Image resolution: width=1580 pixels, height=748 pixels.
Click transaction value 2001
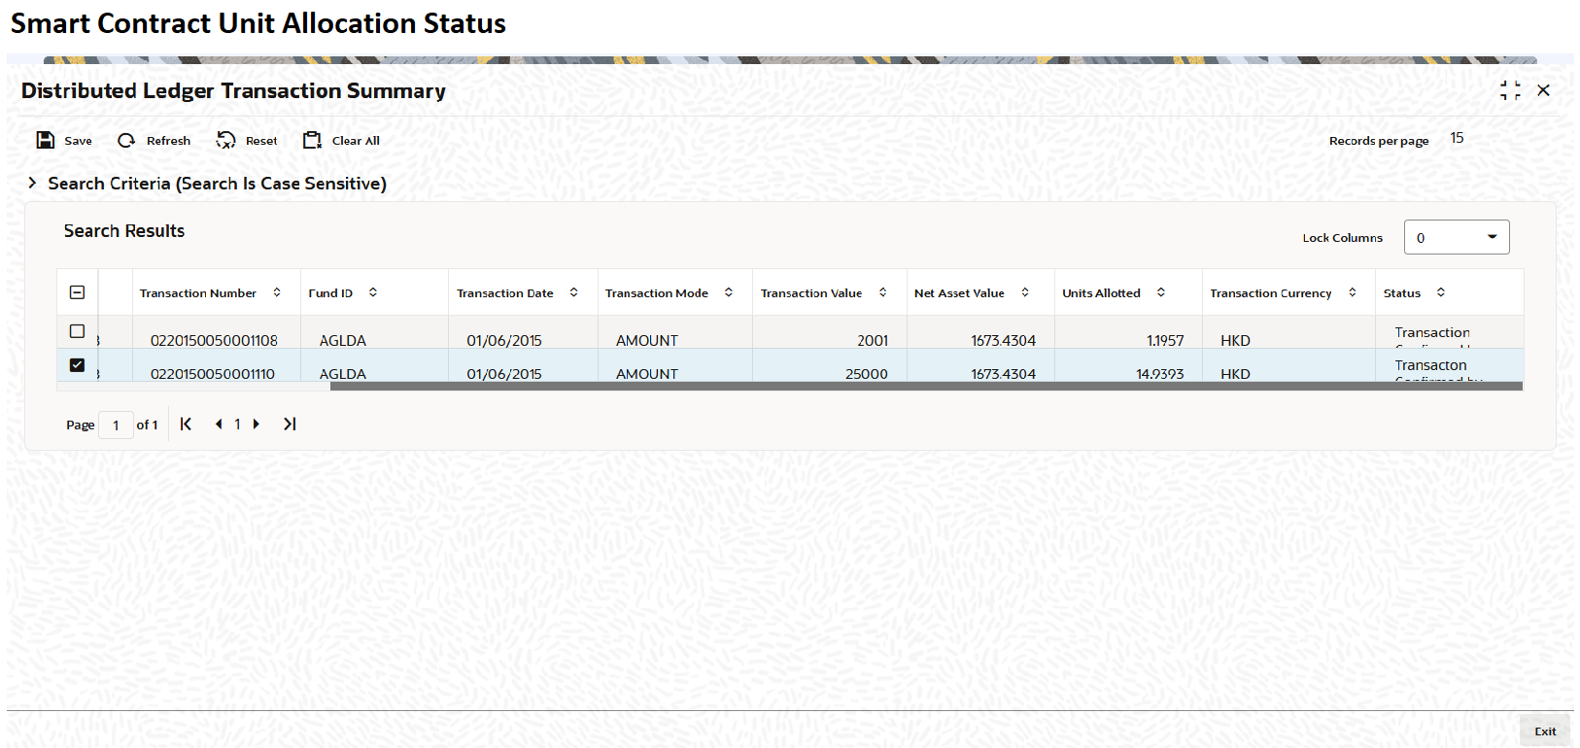point(873,341)
